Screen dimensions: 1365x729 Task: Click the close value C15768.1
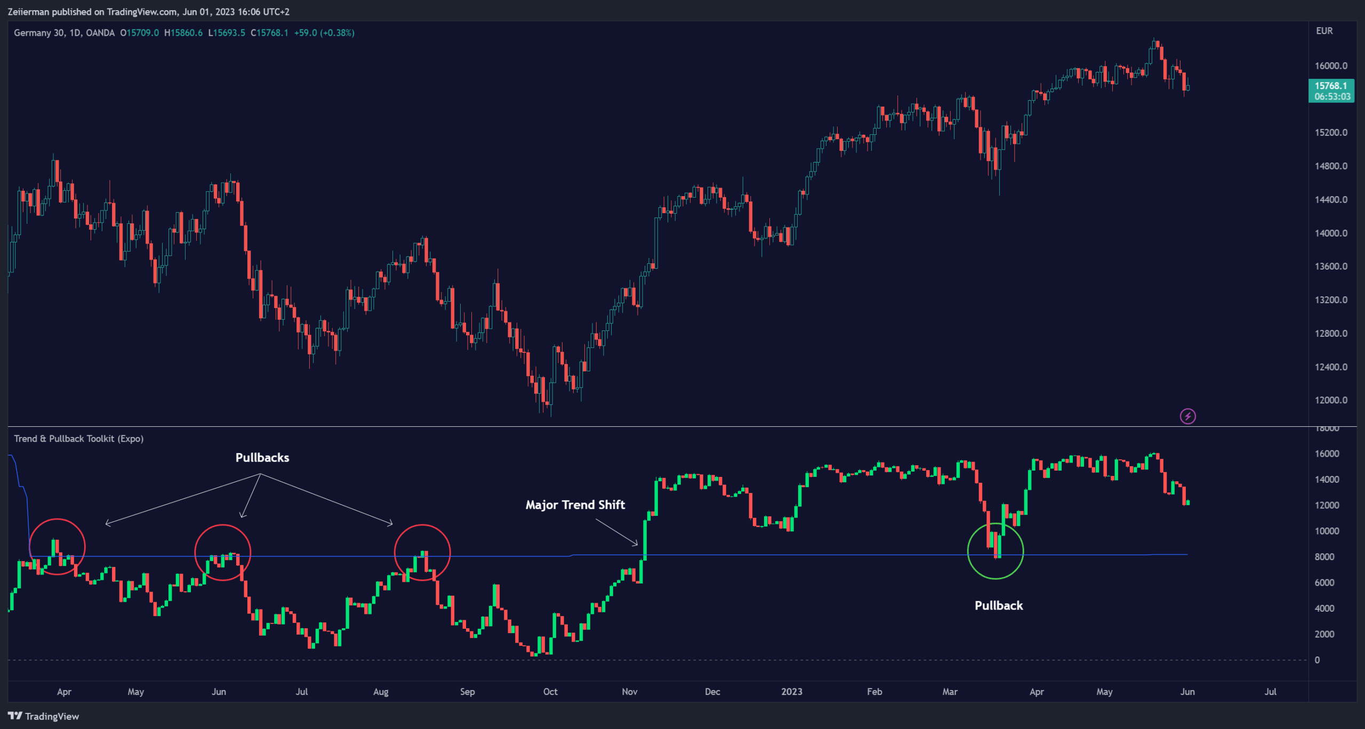(x=269, y=33)
